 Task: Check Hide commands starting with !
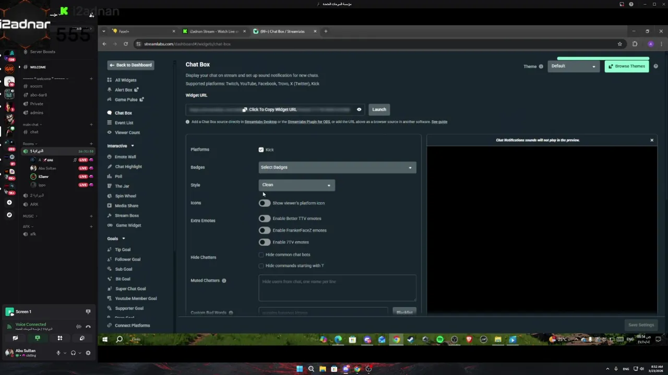(261, 266)
